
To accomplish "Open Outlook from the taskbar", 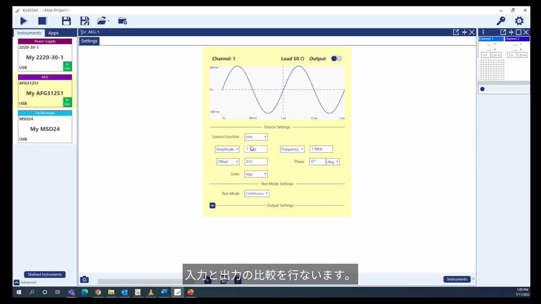I will tap(124, 292).
